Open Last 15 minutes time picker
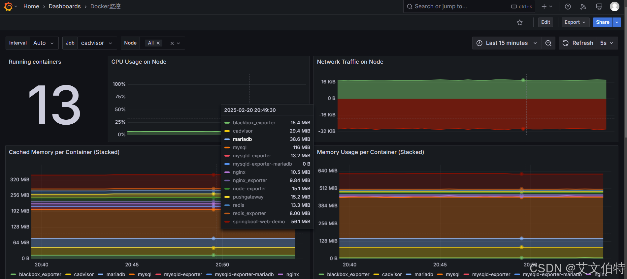The width and height of the screenshot is (627, 279). 507,43
